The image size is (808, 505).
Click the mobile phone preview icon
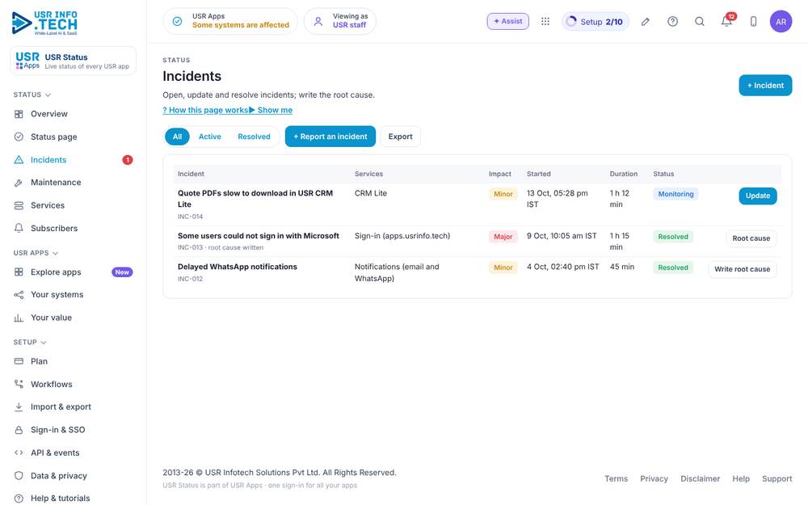pos(753,21)
